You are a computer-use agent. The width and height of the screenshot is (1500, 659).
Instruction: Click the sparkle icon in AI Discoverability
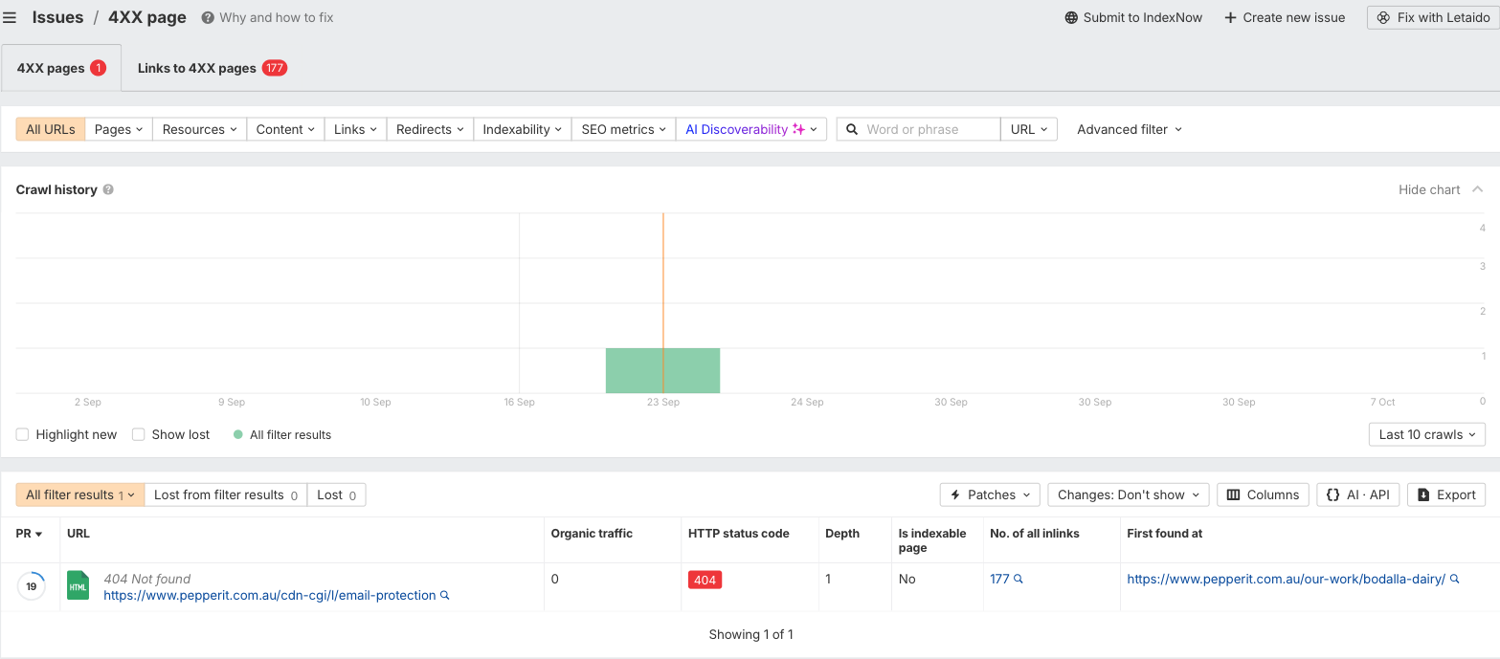click(x=798, y=129)
